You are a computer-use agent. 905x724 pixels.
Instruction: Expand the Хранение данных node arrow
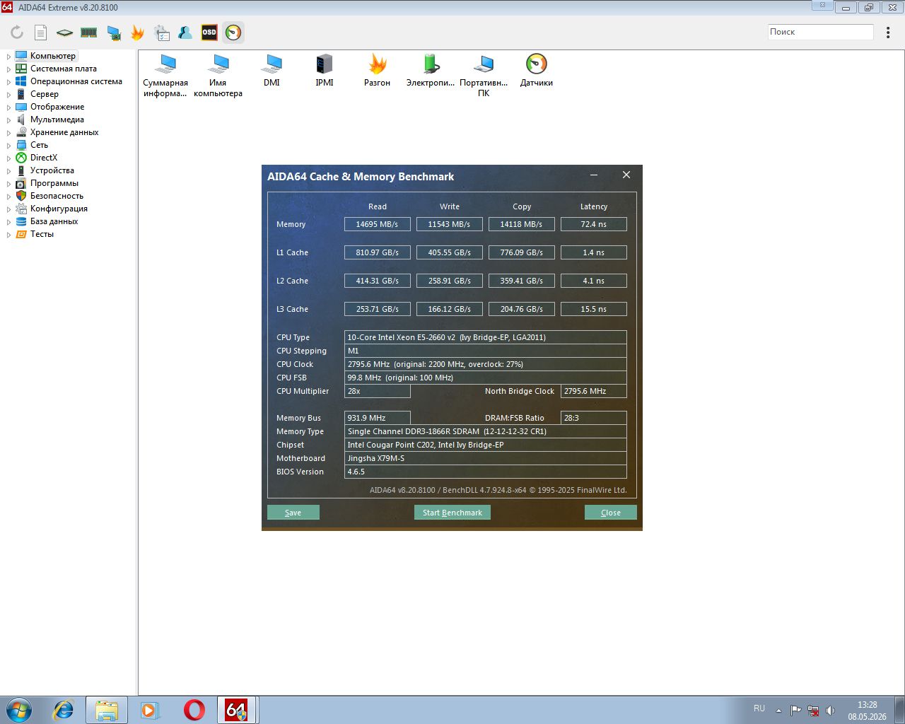click(8, 132)
